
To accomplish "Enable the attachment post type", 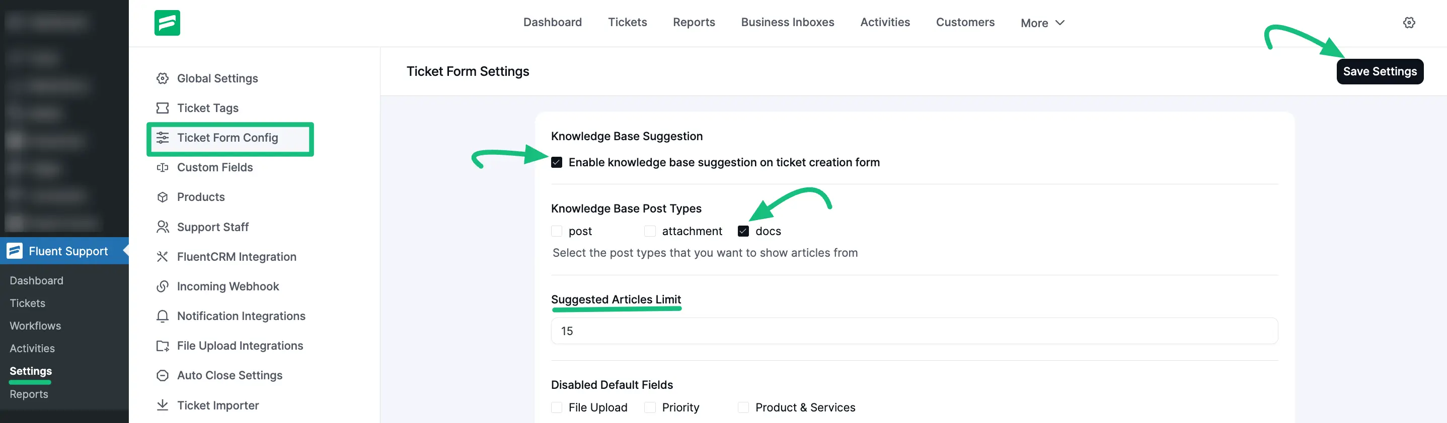I will point(650,231).
